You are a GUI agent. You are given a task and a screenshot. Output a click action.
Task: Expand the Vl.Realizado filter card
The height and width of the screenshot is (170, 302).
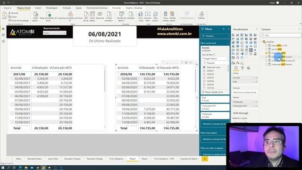215,115
